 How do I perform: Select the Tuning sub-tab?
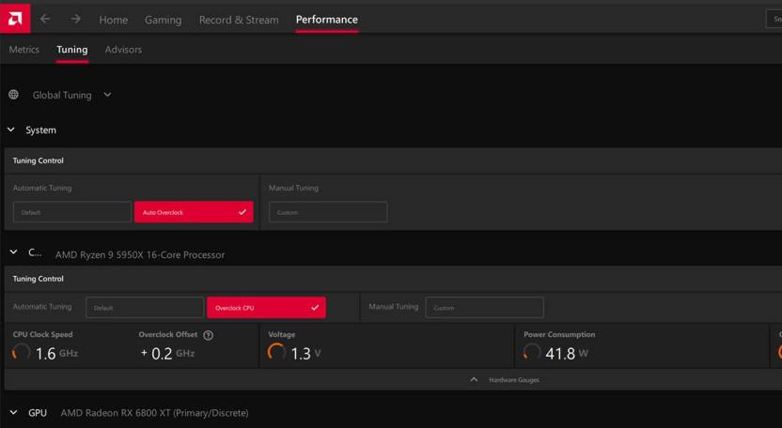[x=71, y=50]
